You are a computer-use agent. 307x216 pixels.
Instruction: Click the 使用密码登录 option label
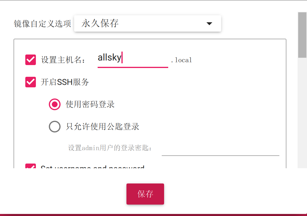click(x=90, y=104)
